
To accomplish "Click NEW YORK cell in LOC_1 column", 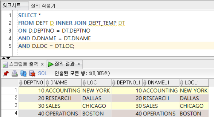I will pyautogui.click(x=194, y=91).
